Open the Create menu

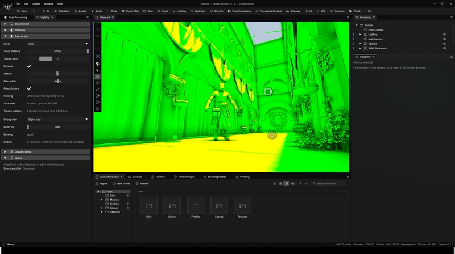36,4
